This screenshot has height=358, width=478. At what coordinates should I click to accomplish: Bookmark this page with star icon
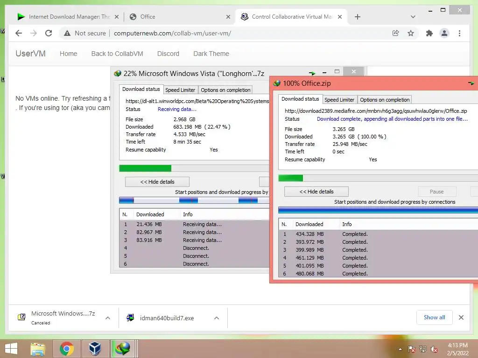[411, 33]
